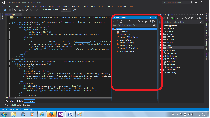Open editor zoom percentage dropdown
Viewport: 210px width, 118px height.
coord(13,98)
